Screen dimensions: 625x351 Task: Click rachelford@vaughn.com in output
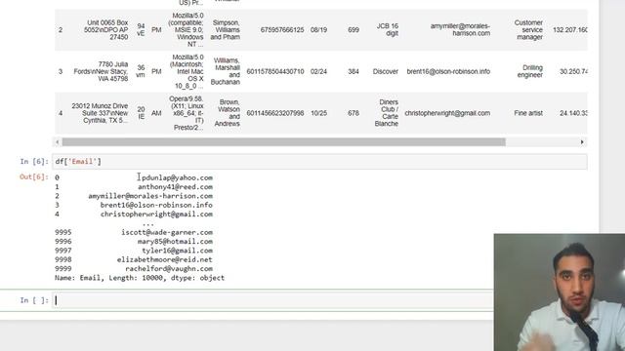169,269
